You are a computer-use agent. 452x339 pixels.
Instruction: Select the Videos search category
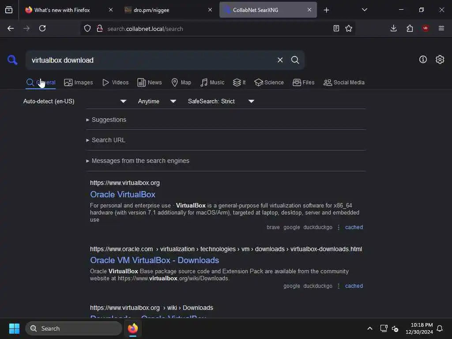tap(115, 83)
